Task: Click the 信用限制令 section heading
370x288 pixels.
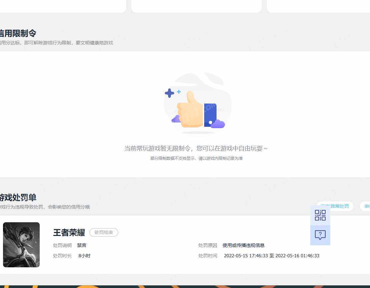Action: [x=18, y=33]
